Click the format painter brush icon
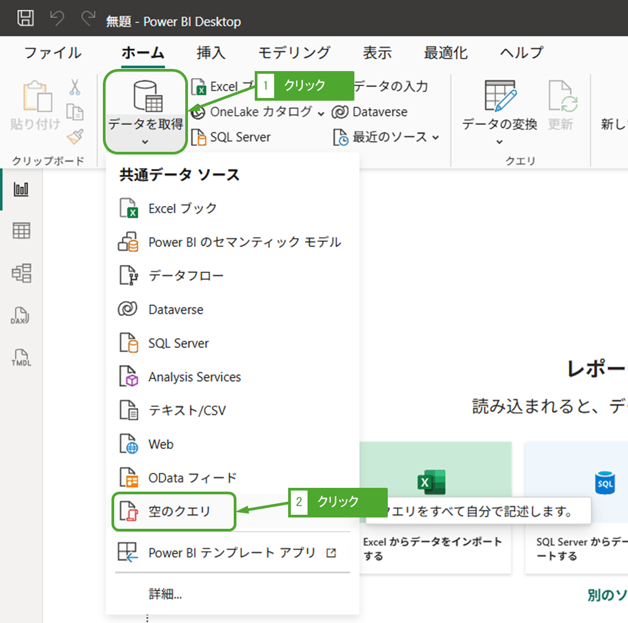628x623 pixels. (75, 137)
